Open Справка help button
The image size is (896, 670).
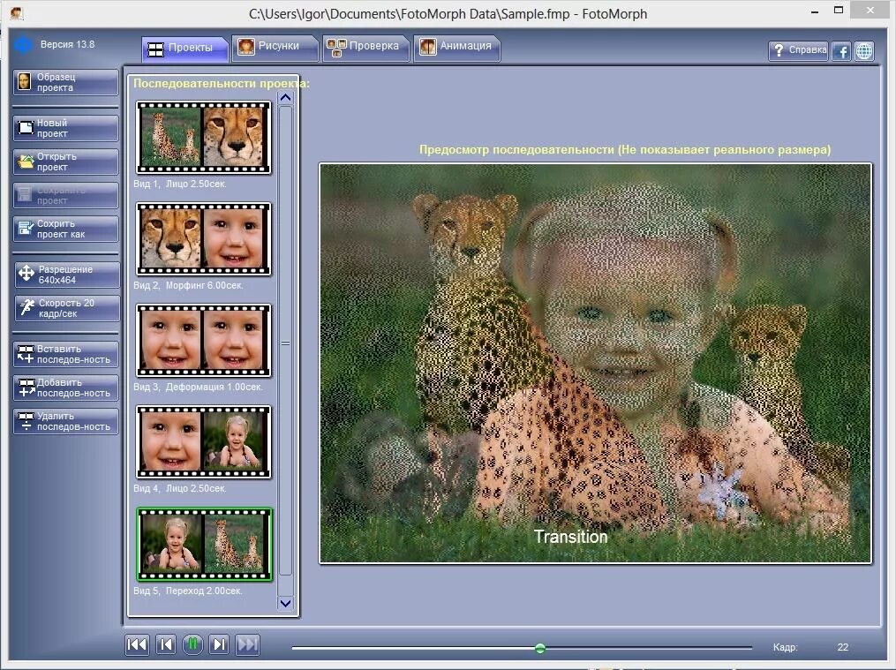coord(798,50)
